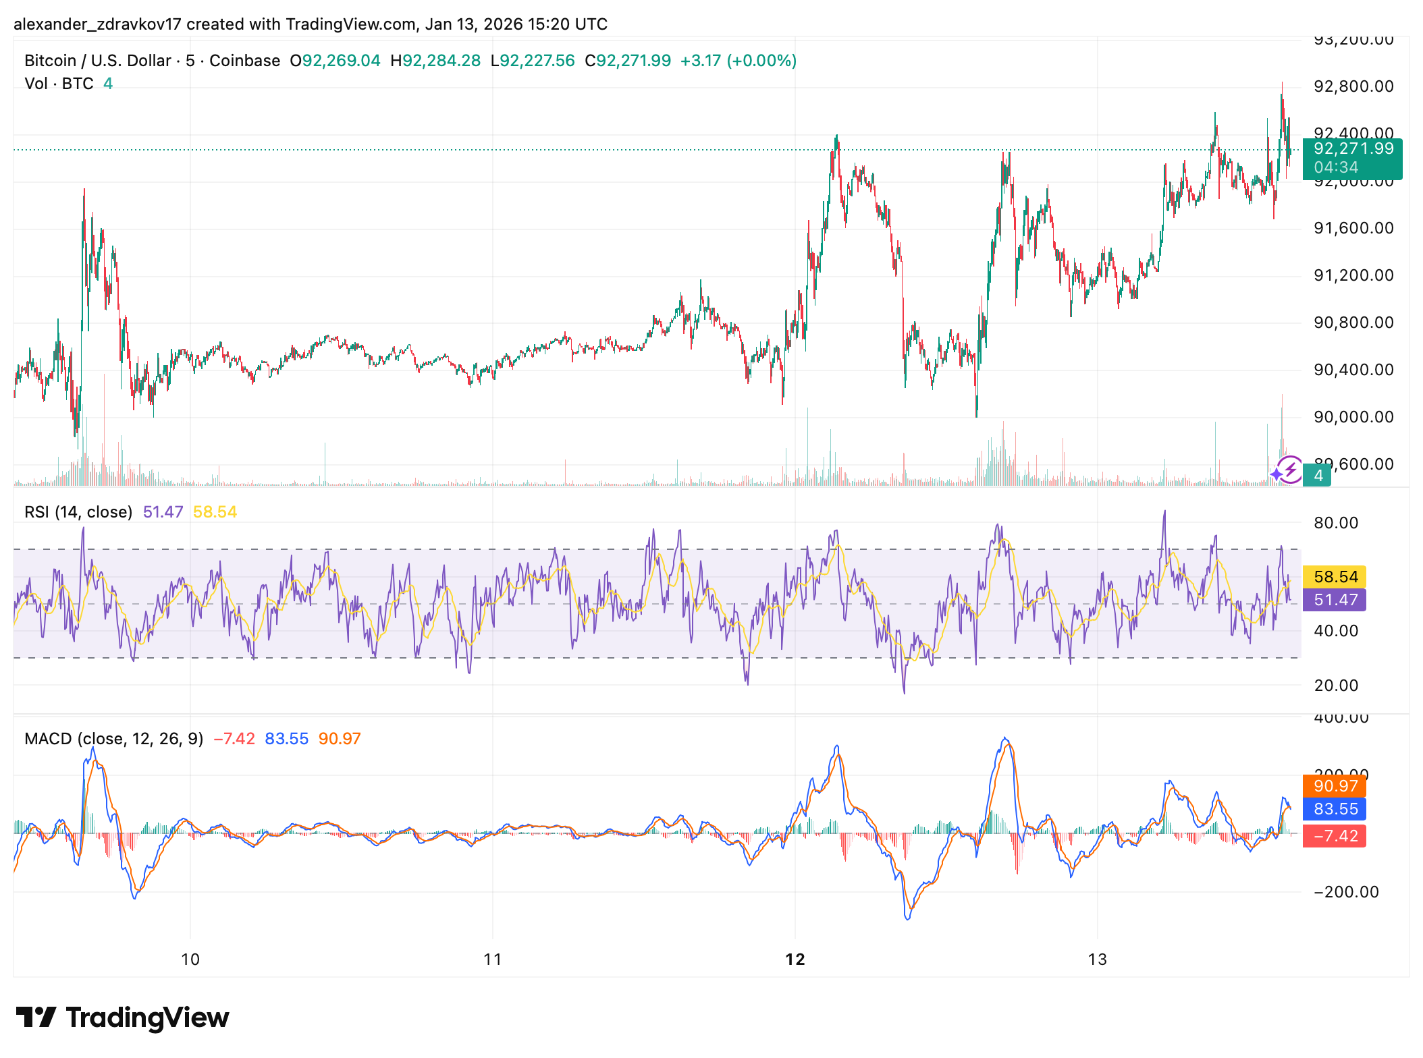Click the blue MACD value tag 83.55
The image size is (1423, 1058).
click(x=1335, y=809)
